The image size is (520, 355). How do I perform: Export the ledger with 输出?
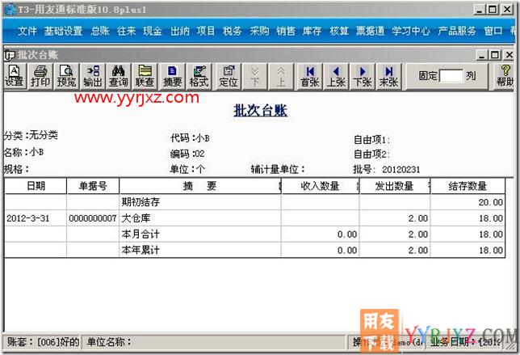click(93, 76)
